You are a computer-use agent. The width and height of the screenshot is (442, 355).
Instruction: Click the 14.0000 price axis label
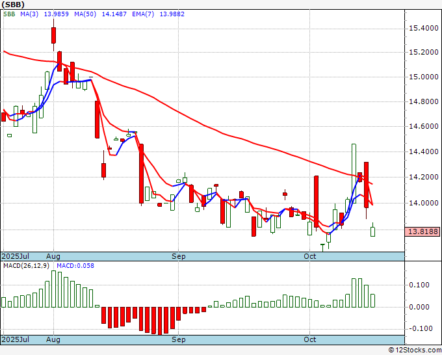424,203
